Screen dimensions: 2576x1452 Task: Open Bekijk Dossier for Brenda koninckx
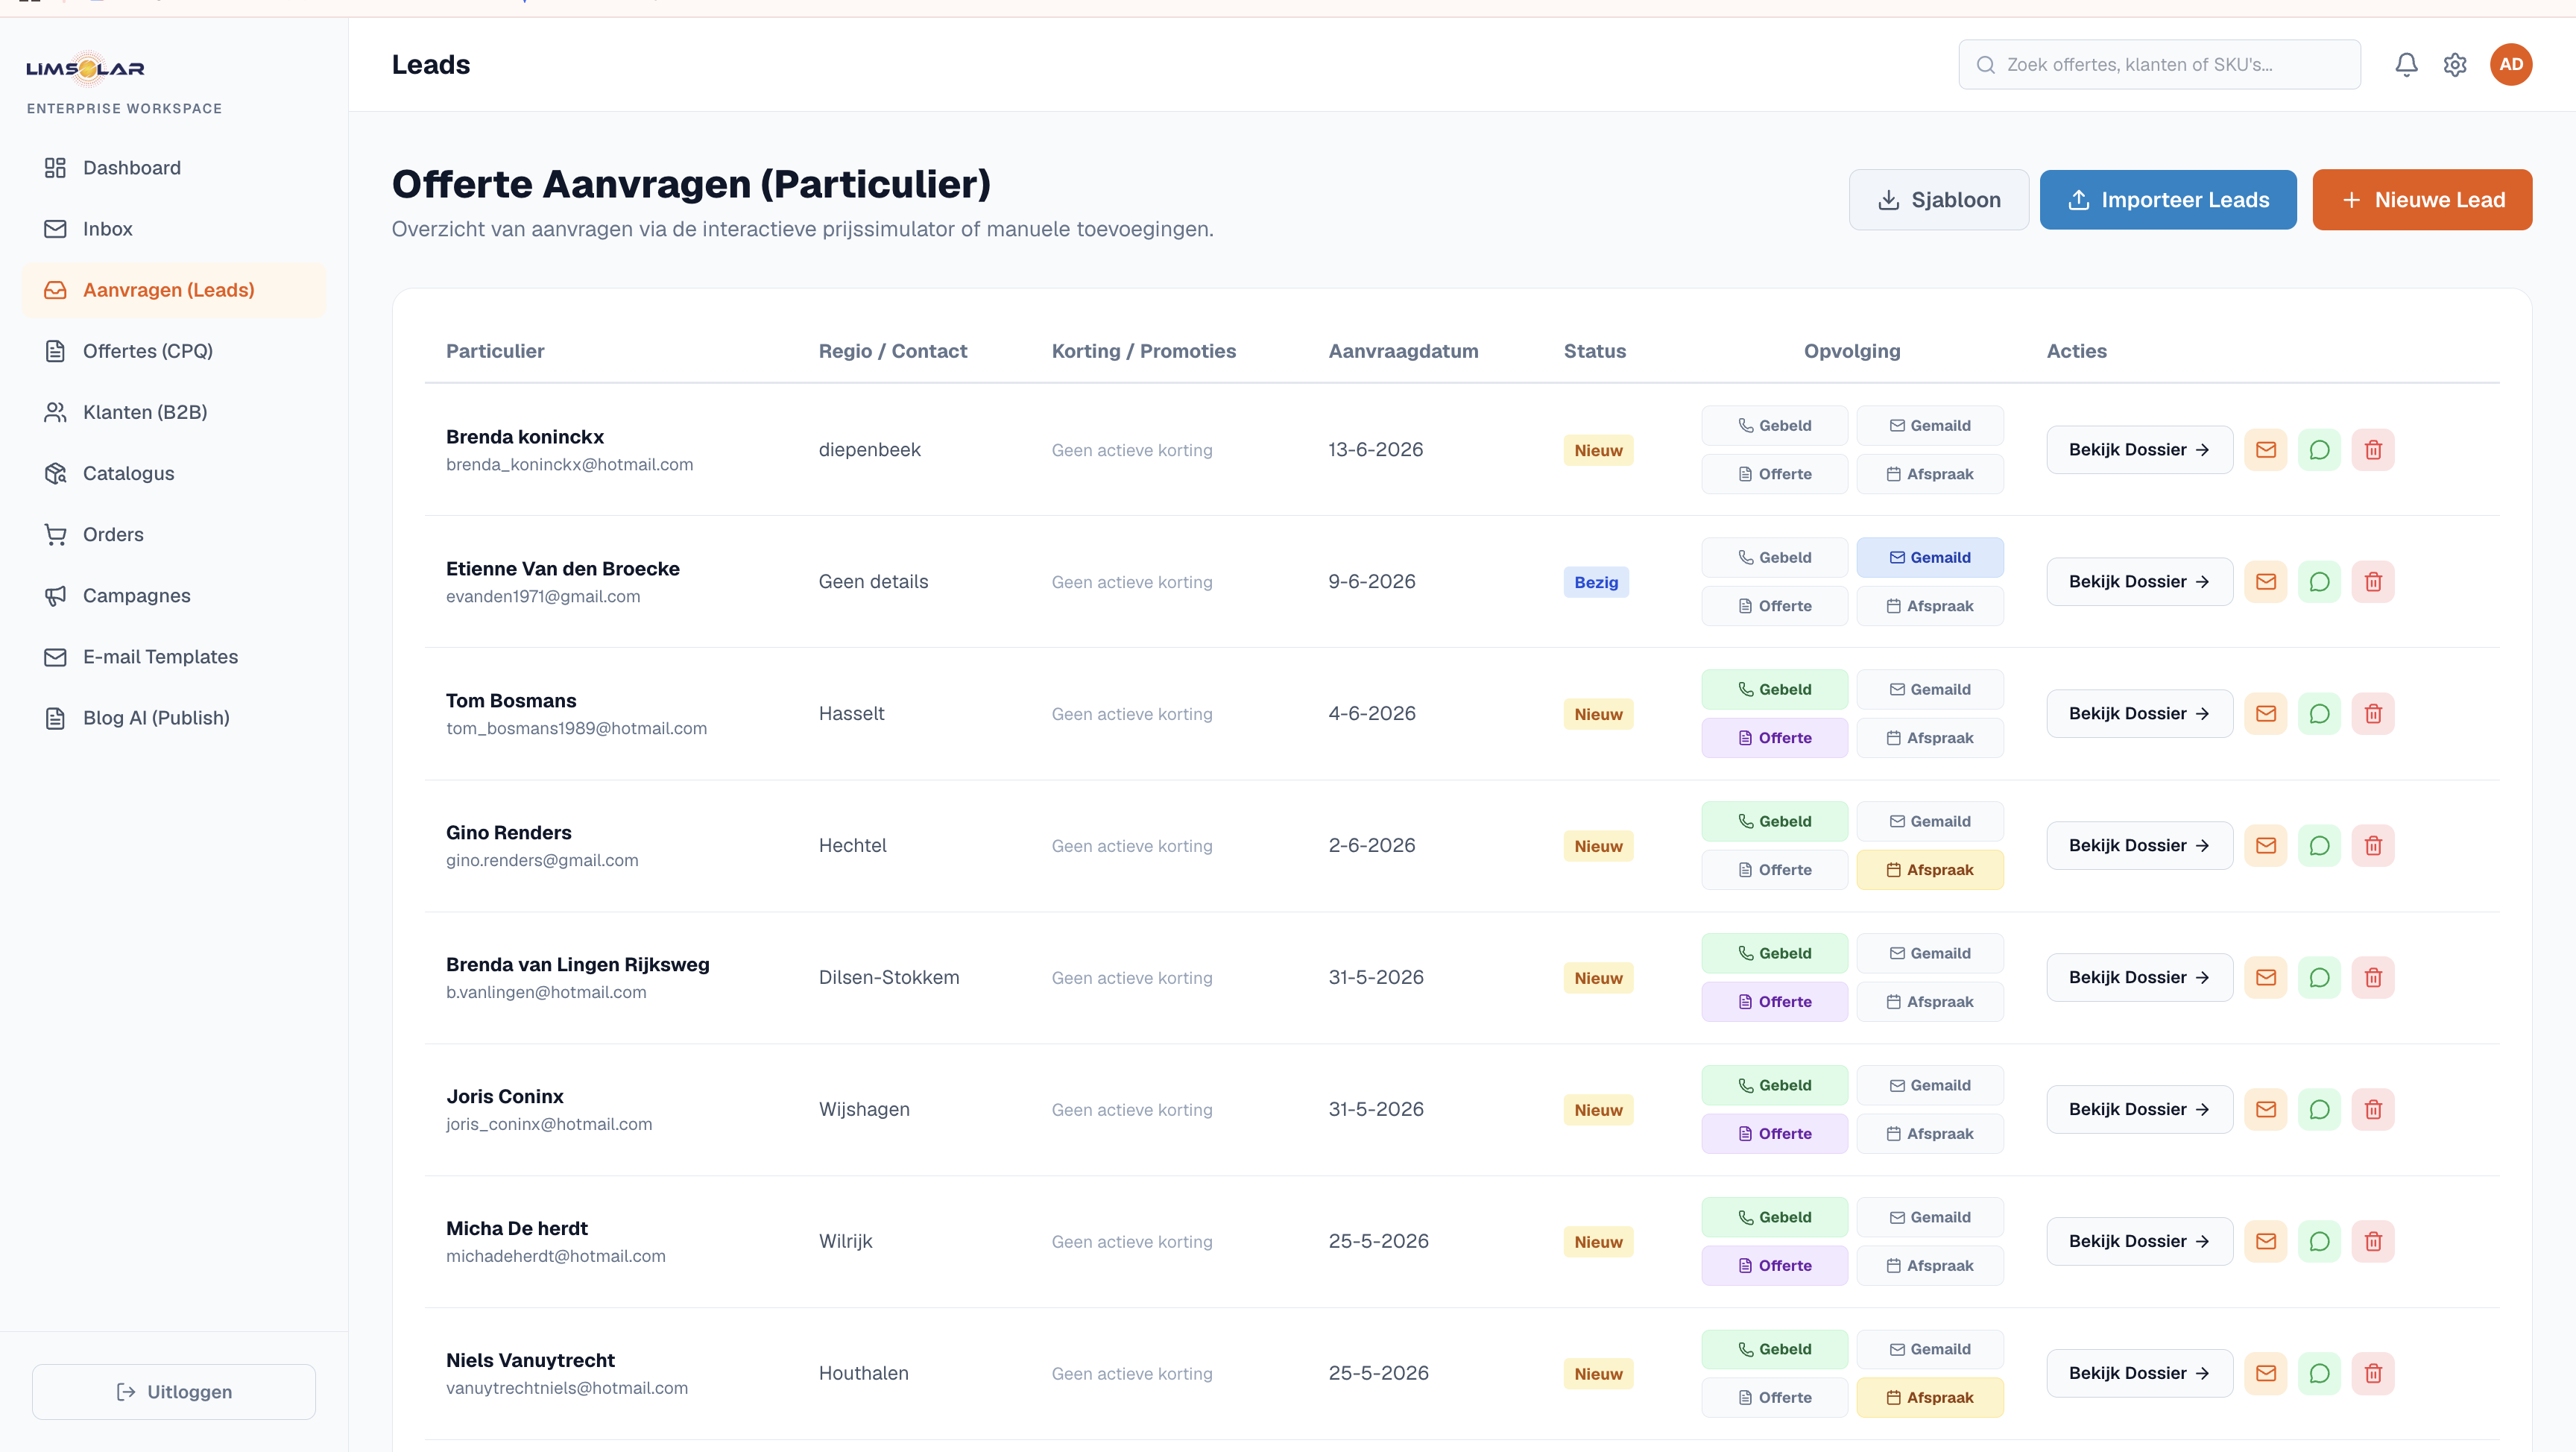click(x=2139, y=450)
